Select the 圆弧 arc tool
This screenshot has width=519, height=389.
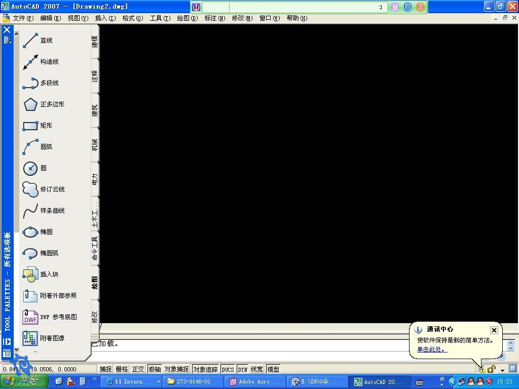[x=38, y=146]
